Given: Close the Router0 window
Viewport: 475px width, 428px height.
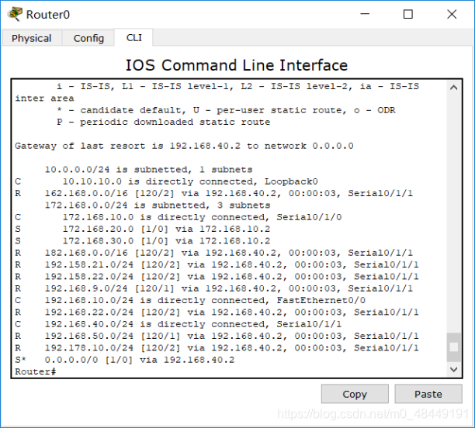Looking at the screenshot, I should 452,14.
